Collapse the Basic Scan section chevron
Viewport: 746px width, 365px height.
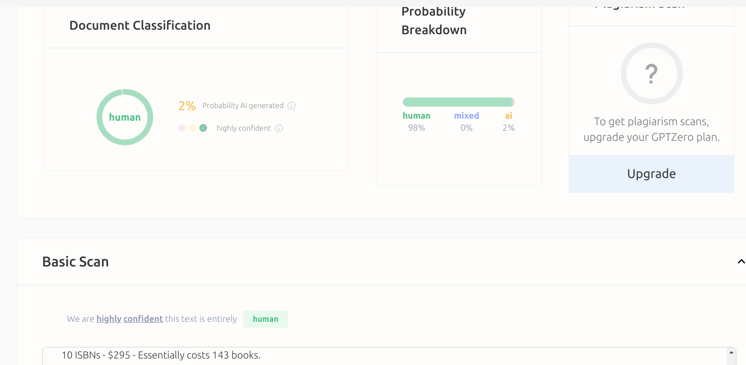[x=741, y=261]
